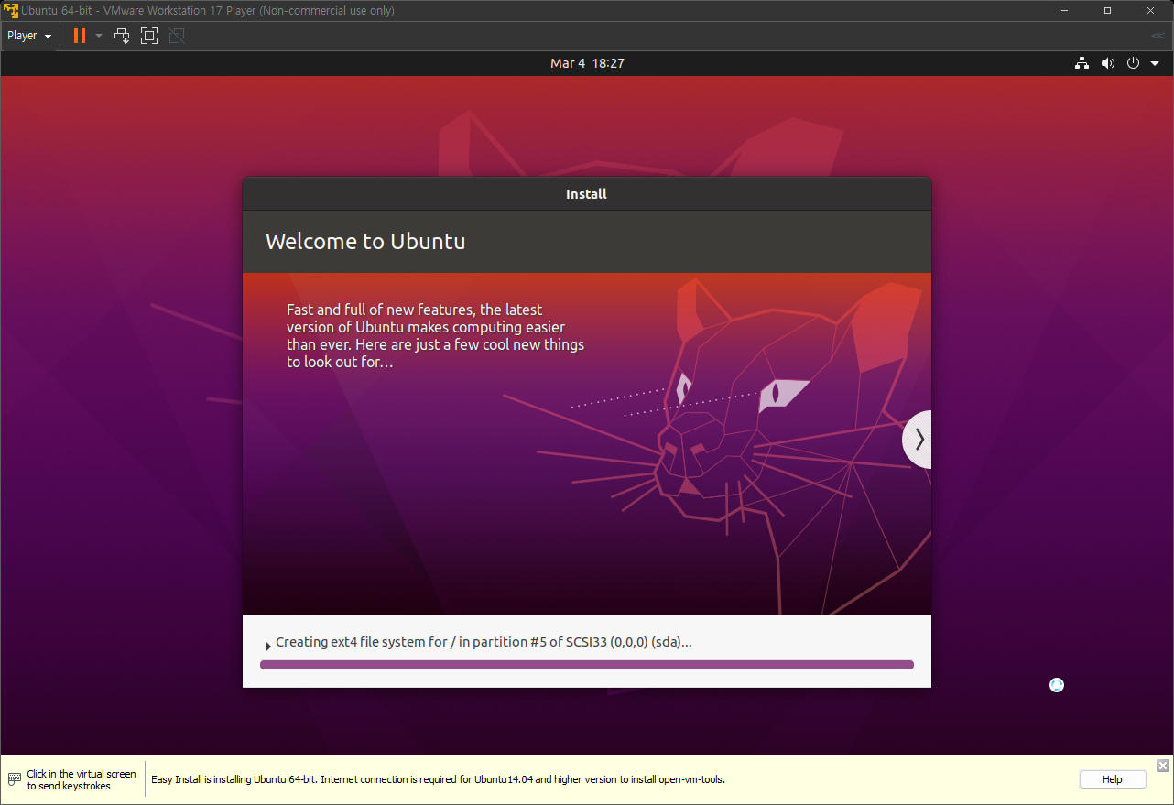Click the 'Creating ext4 file system' status text
Viewport: 1174px width, 805px height.
484,642
